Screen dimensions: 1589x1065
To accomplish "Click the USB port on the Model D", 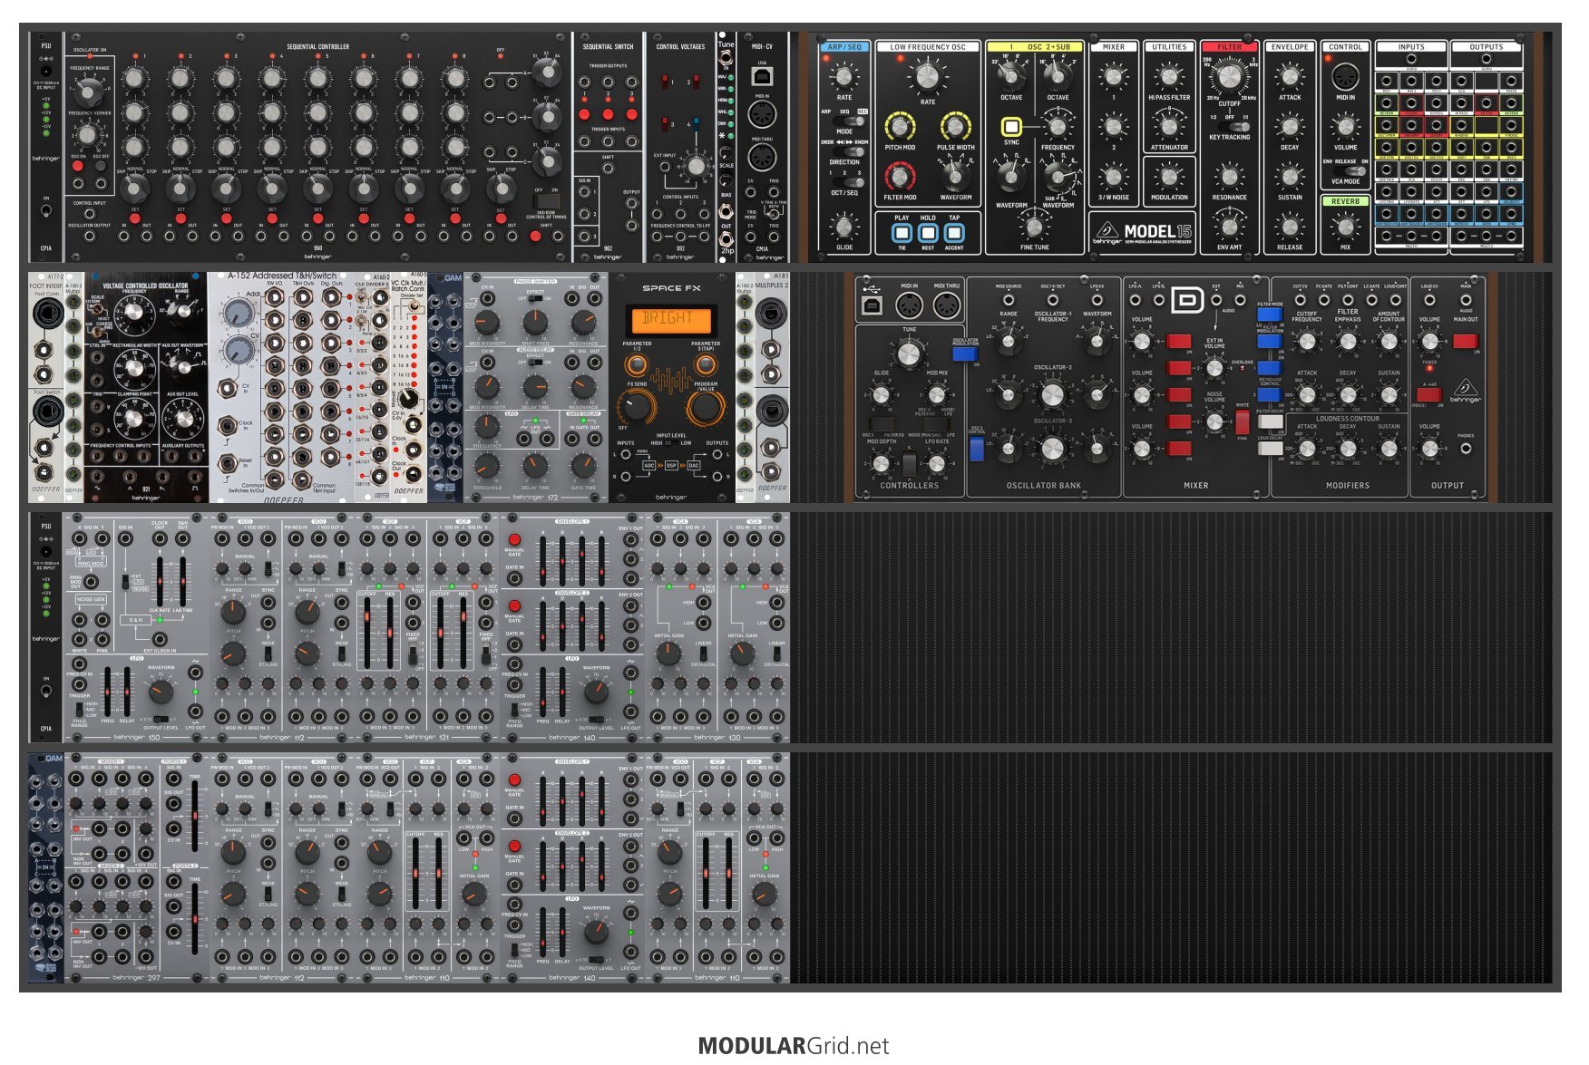I will (872, 306).
